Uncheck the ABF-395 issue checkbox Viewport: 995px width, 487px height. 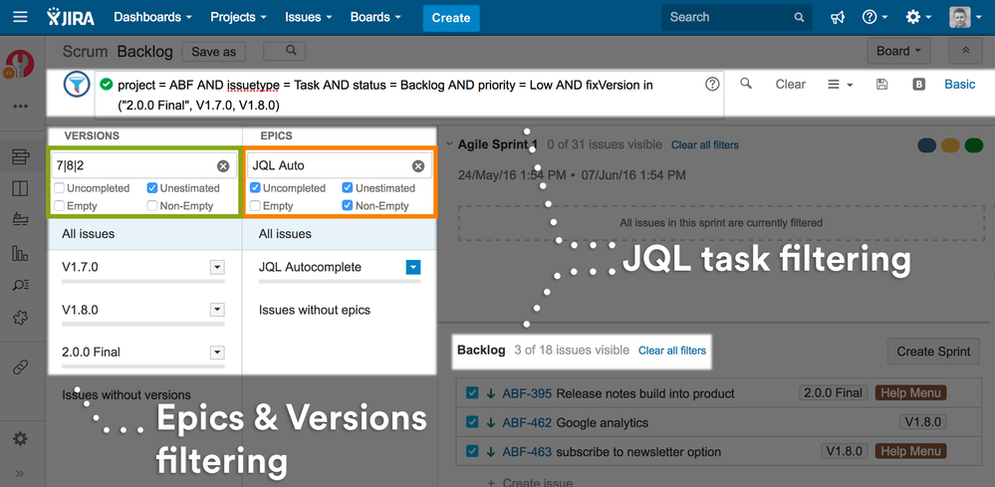pos(472,393)
